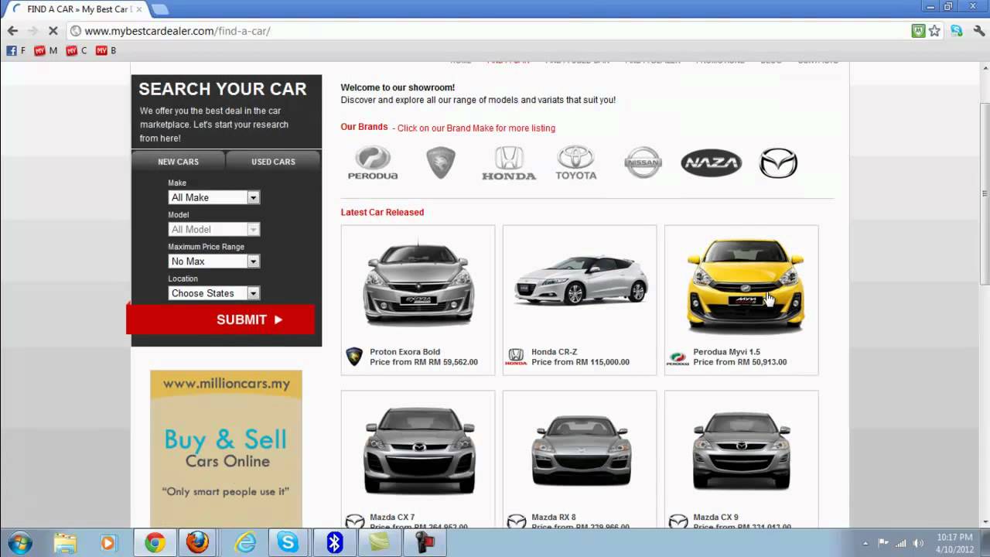
Task: Click the Proton brand shield logo
Action: tap(441, 163)
